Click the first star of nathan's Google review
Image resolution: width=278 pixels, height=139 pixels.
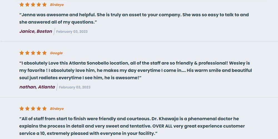22,53
